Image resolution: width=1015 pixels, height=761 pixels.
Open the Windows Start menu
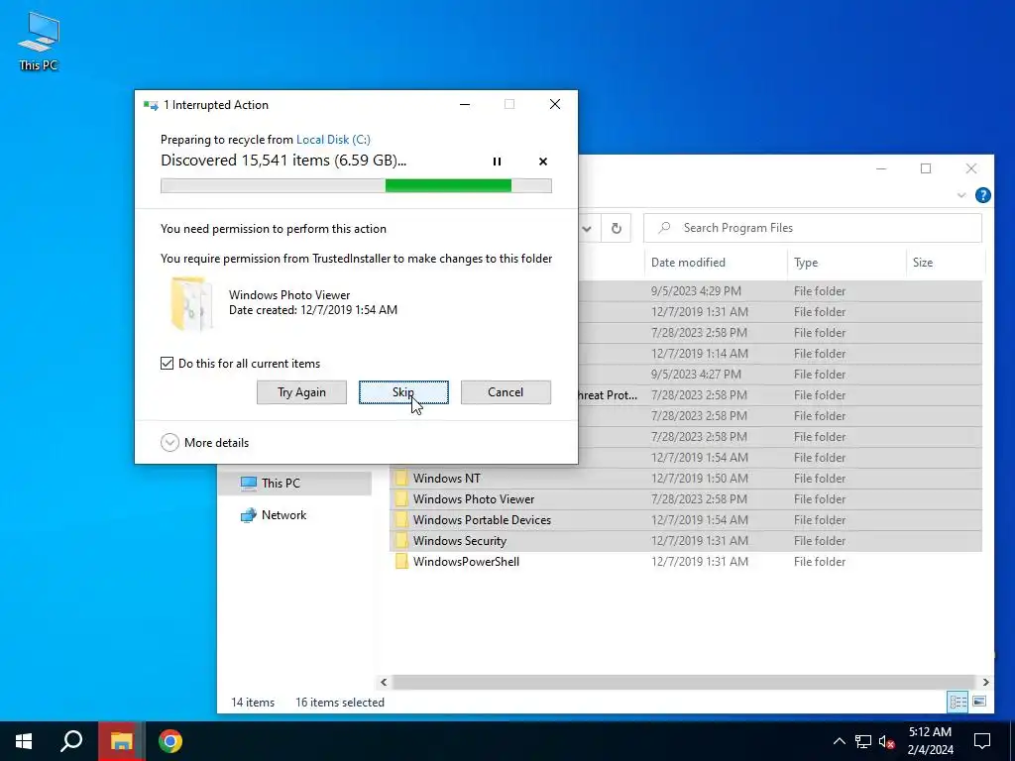(24, 741)
